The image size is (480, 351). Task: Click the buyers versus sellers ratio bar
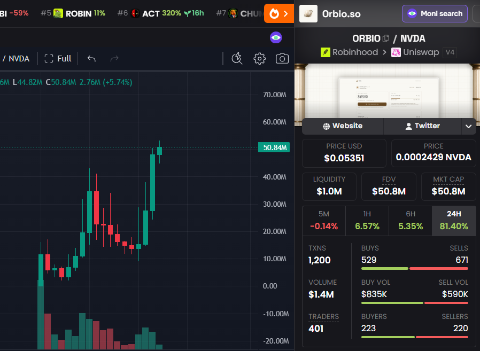tap(414, 337)
